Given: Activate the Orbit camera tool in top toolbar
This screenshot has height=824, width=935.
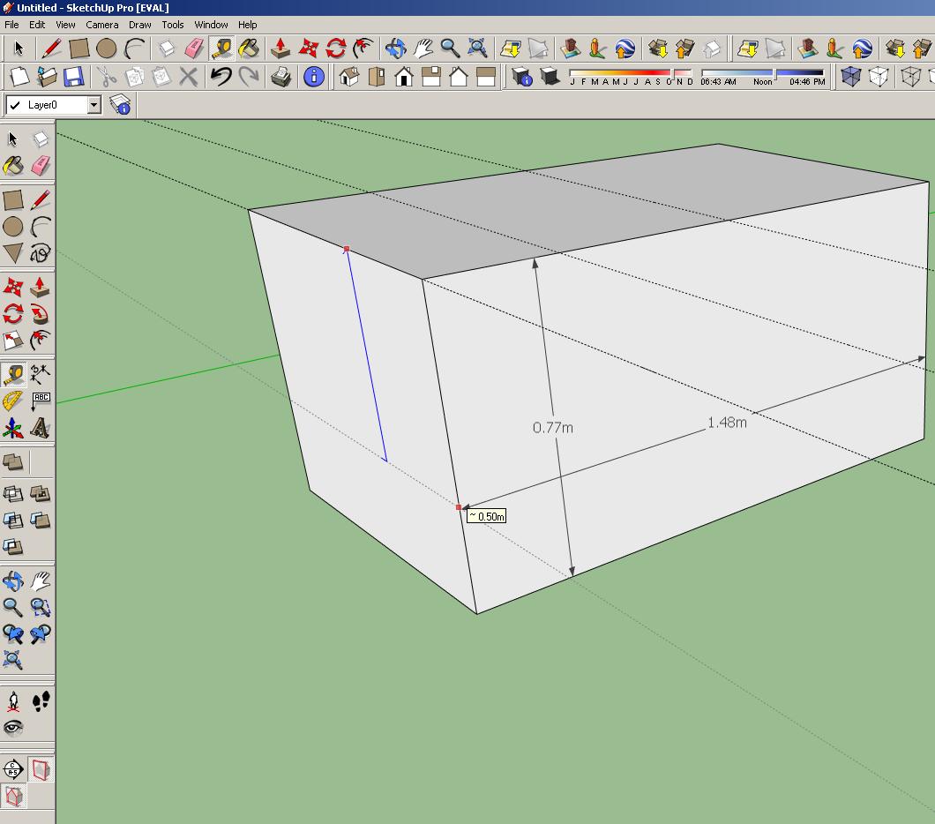Looking at the screenshot, I should 395,48.
